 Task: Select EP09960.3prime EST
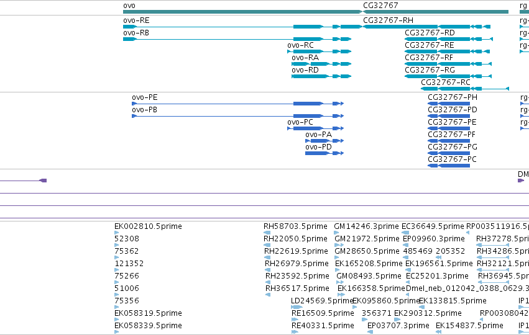(434, 239)
